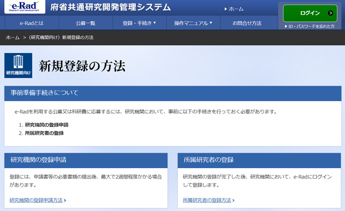Open the ID・パスワードを忘れた方 link
Image resolution: width=345 pixels, height=211 pixels.
pyautogui.click(x=309, y=26)
